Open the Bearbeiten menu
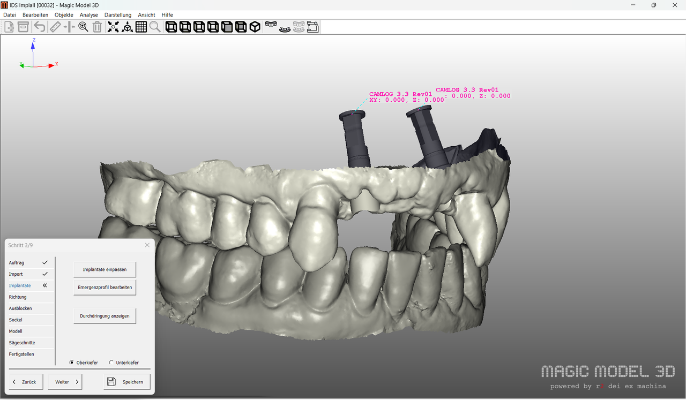 click(35, 15)
